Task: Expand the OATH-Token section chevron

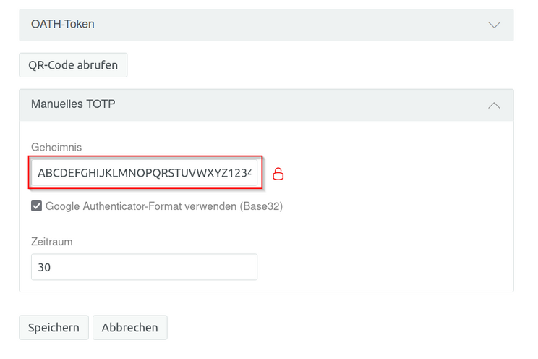Action: point(495,25)
